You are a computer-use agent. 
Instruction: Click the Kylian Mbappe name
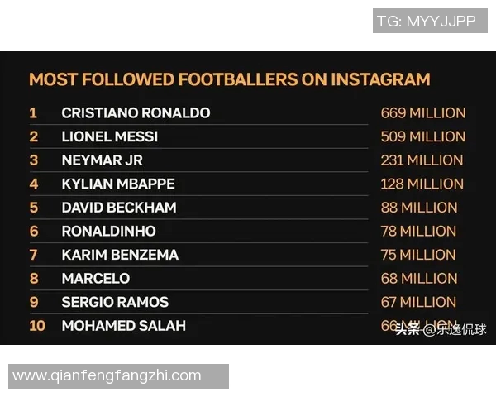118,184
